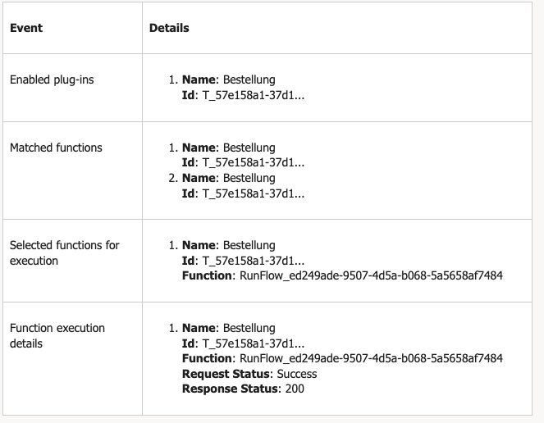Click the Event column header

26,28
